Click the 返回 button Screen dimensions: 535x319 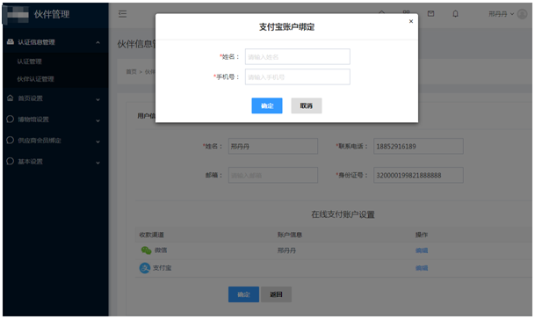276,294
